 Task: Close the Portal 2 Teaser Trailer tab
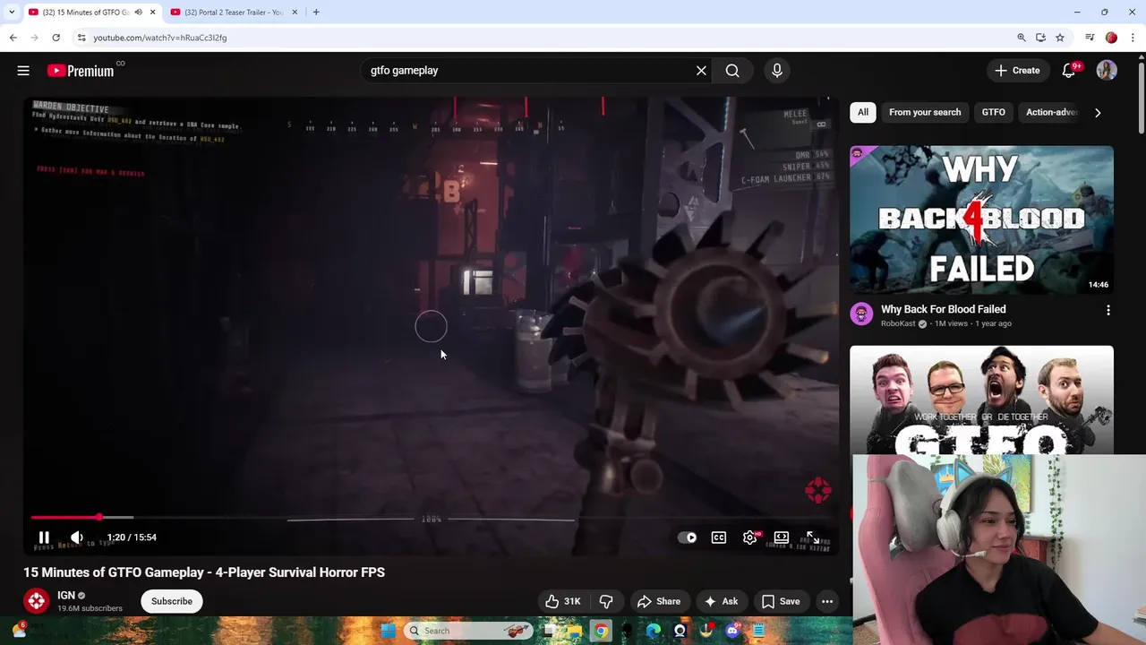pos(295,12)
